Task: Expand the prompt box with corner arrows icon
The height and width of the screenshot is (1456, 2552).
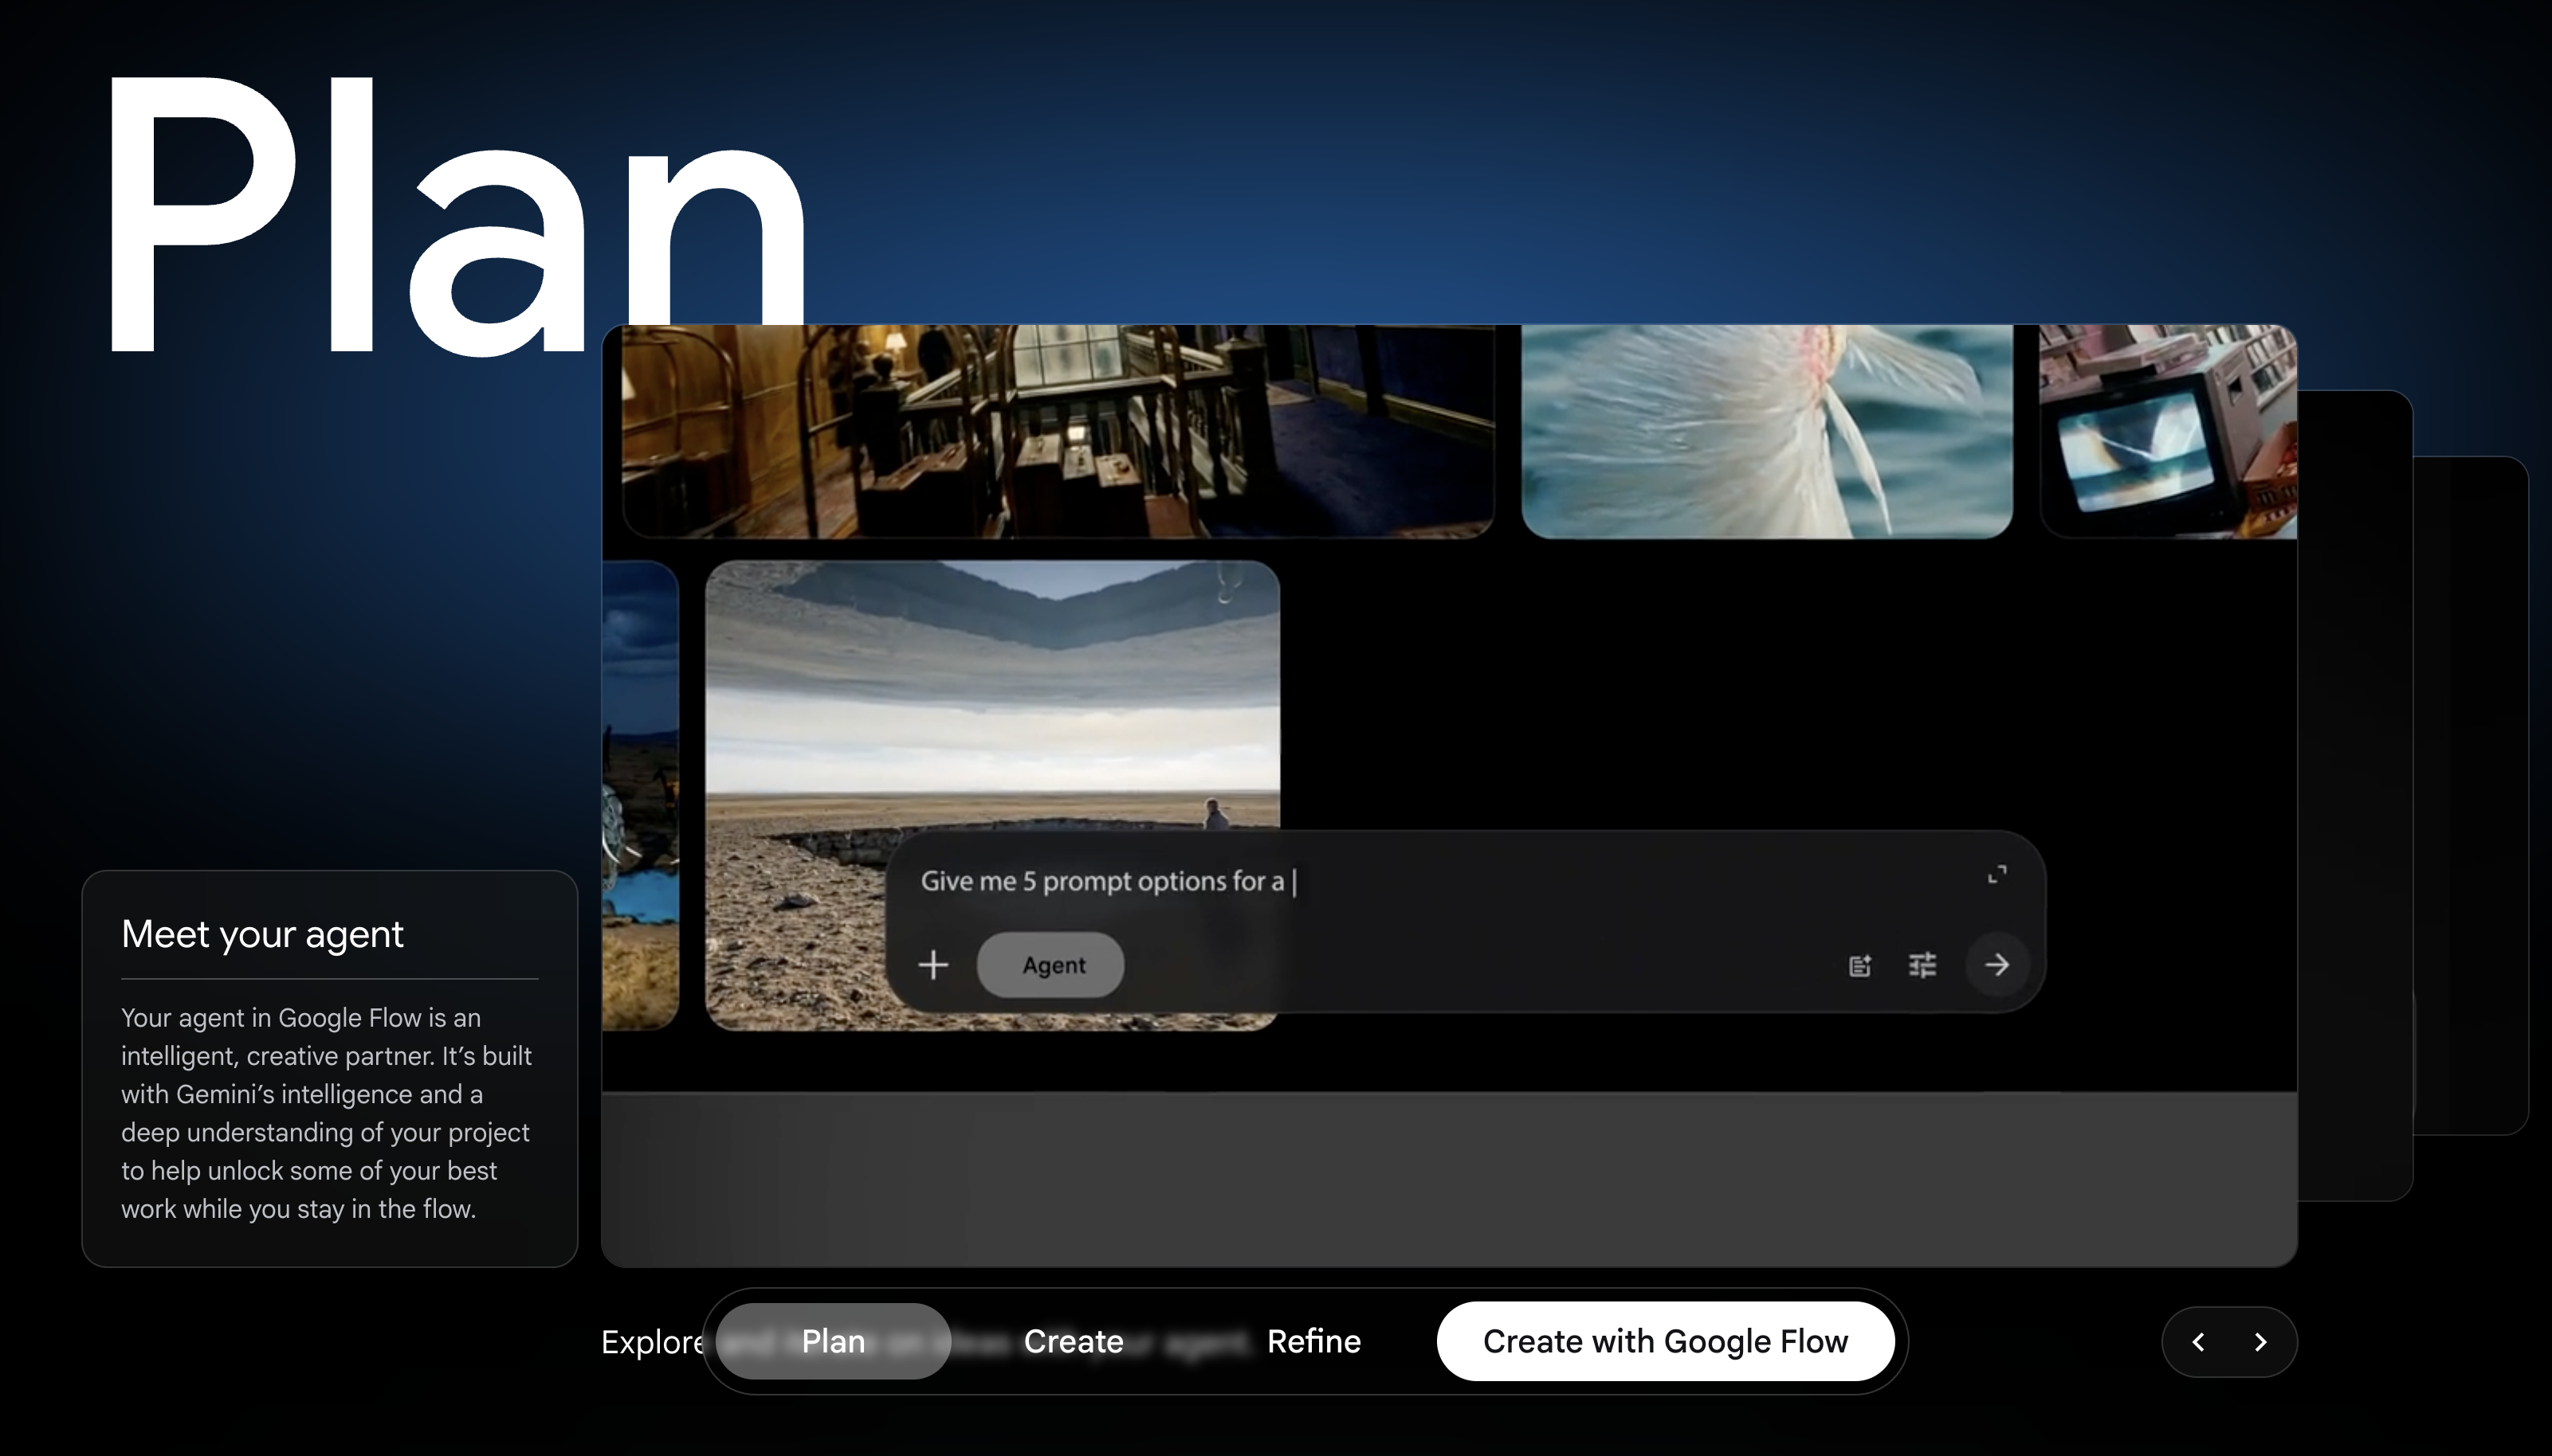Action: click(x=1996, y=875)
